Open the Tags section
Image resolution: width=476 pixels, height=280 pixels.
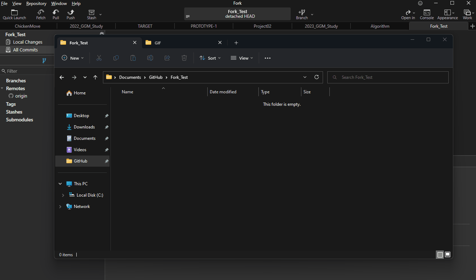[x=11, y=104]
